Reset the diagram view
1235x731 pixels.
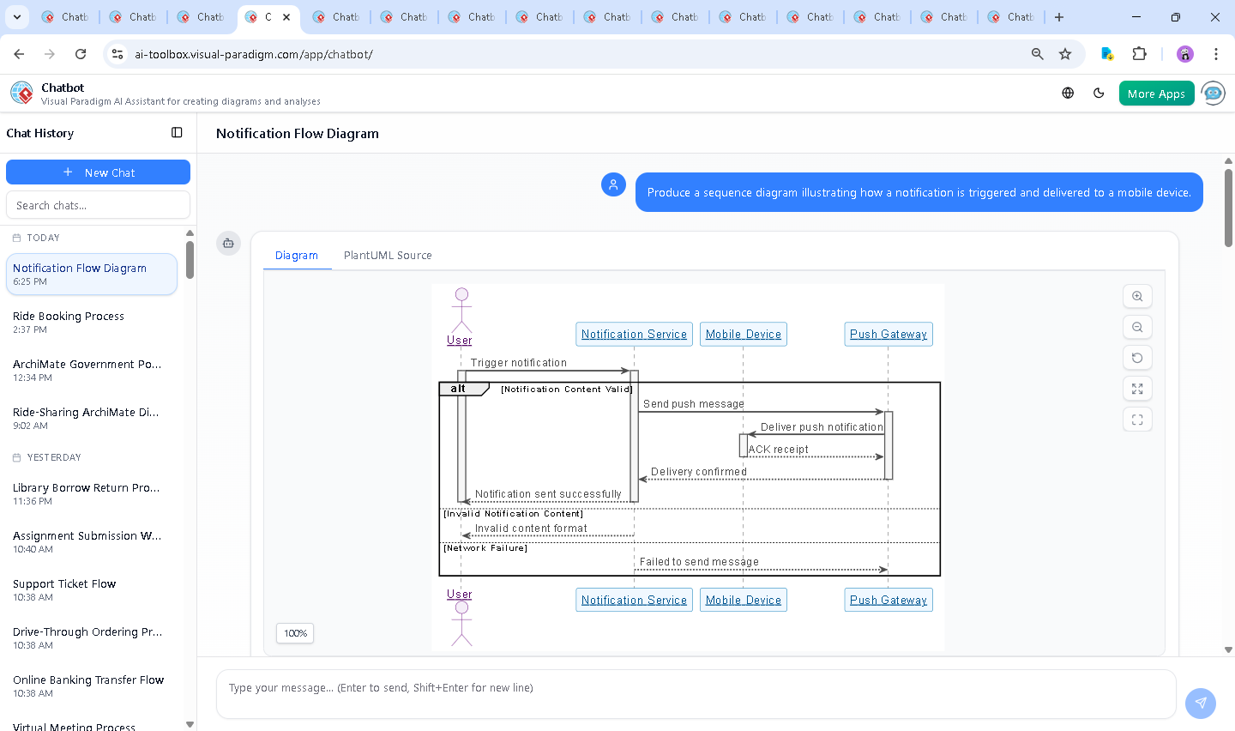click(1137, 358)
